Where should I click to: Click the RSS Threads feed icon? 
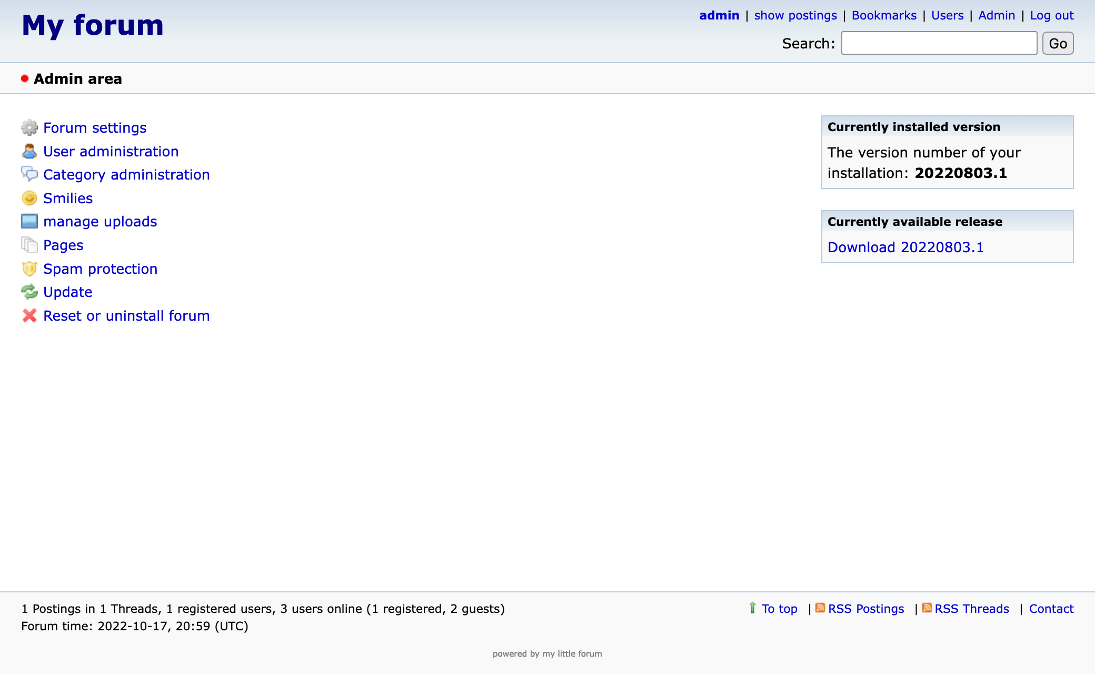927,608
